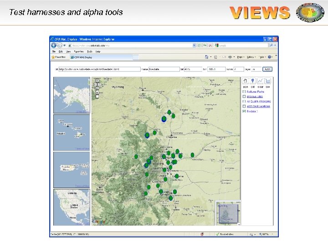Select the rectangle box tool icon
328x246 pixels.
coord(268,81)
